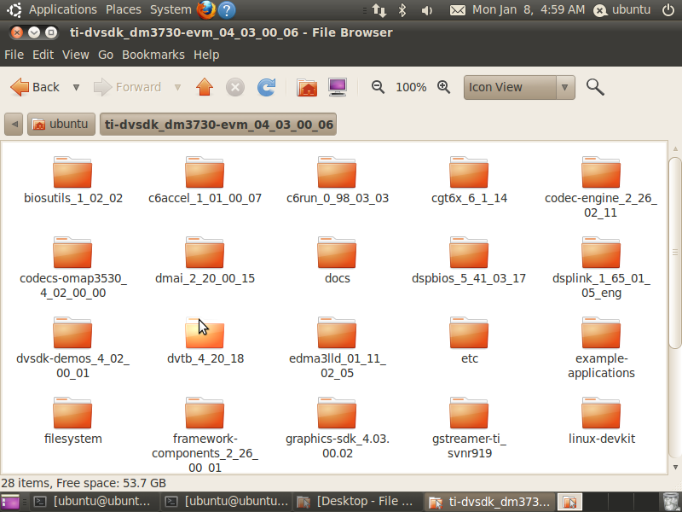Open the Places menu in top panel
The image size is (682, 512).
click(x=124, y=9)
